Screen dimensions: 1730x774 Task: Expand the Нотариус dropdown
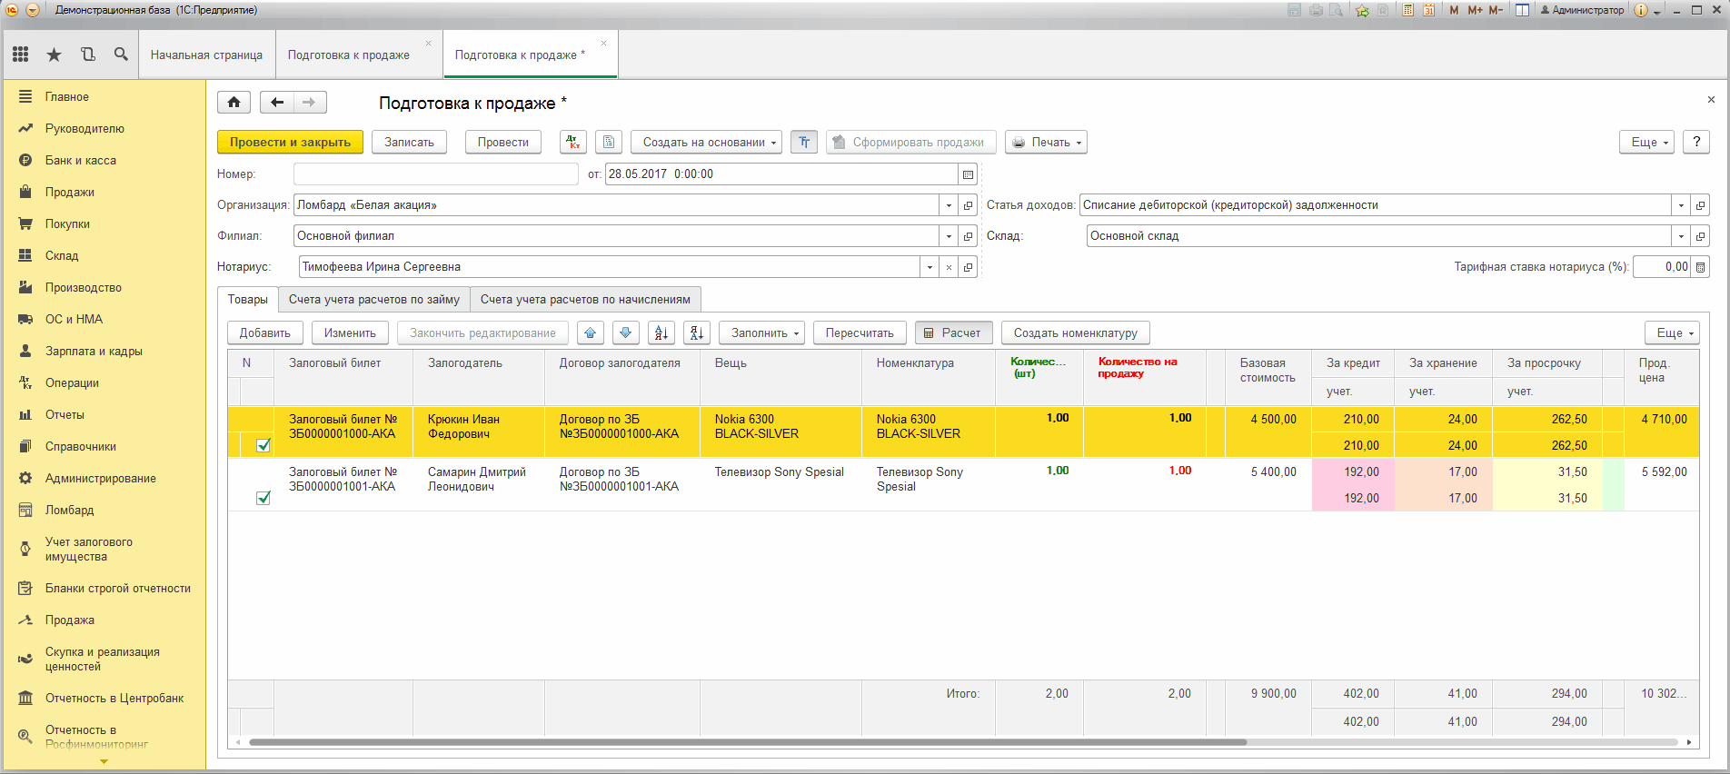coord(930,267)
